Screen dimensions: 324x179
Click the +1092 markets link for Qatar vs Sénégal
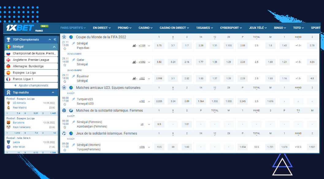coord(142,62)
